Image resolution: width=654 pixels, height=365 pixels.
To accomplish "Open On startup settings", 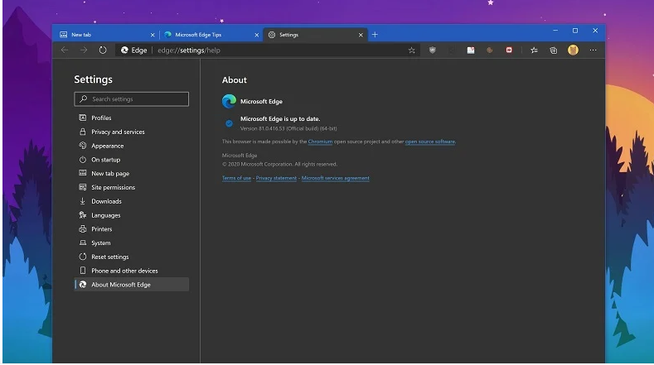I will pyautogui.click(x=132, y=160).
